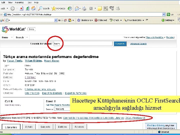Open the Show Book Info dropdown arrow
This screenshot has width=180, height=135.
coord(143,20)
